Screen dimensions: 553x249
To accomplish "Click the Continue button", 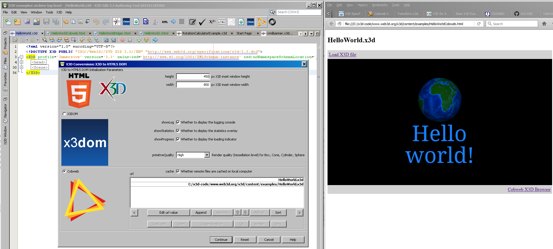I will coord(221,240).
